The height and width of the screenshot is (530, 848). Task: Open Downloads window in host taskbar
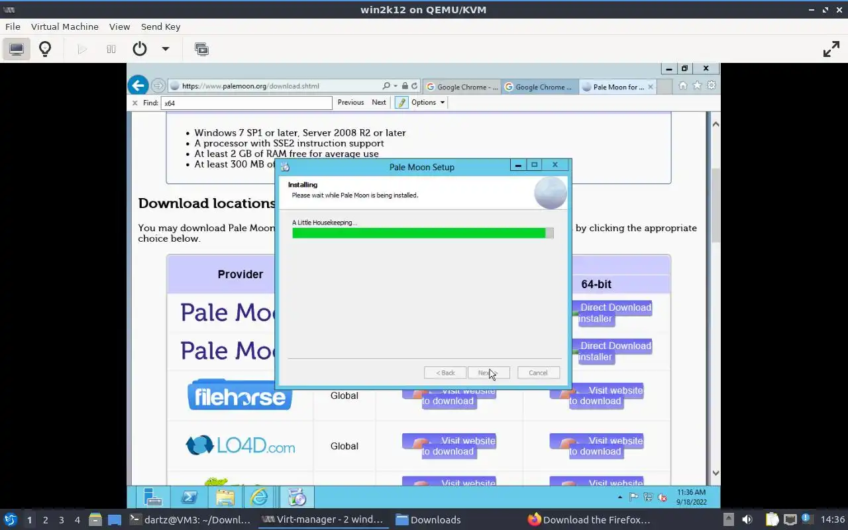pyautogui.click(x=429, y=520)
